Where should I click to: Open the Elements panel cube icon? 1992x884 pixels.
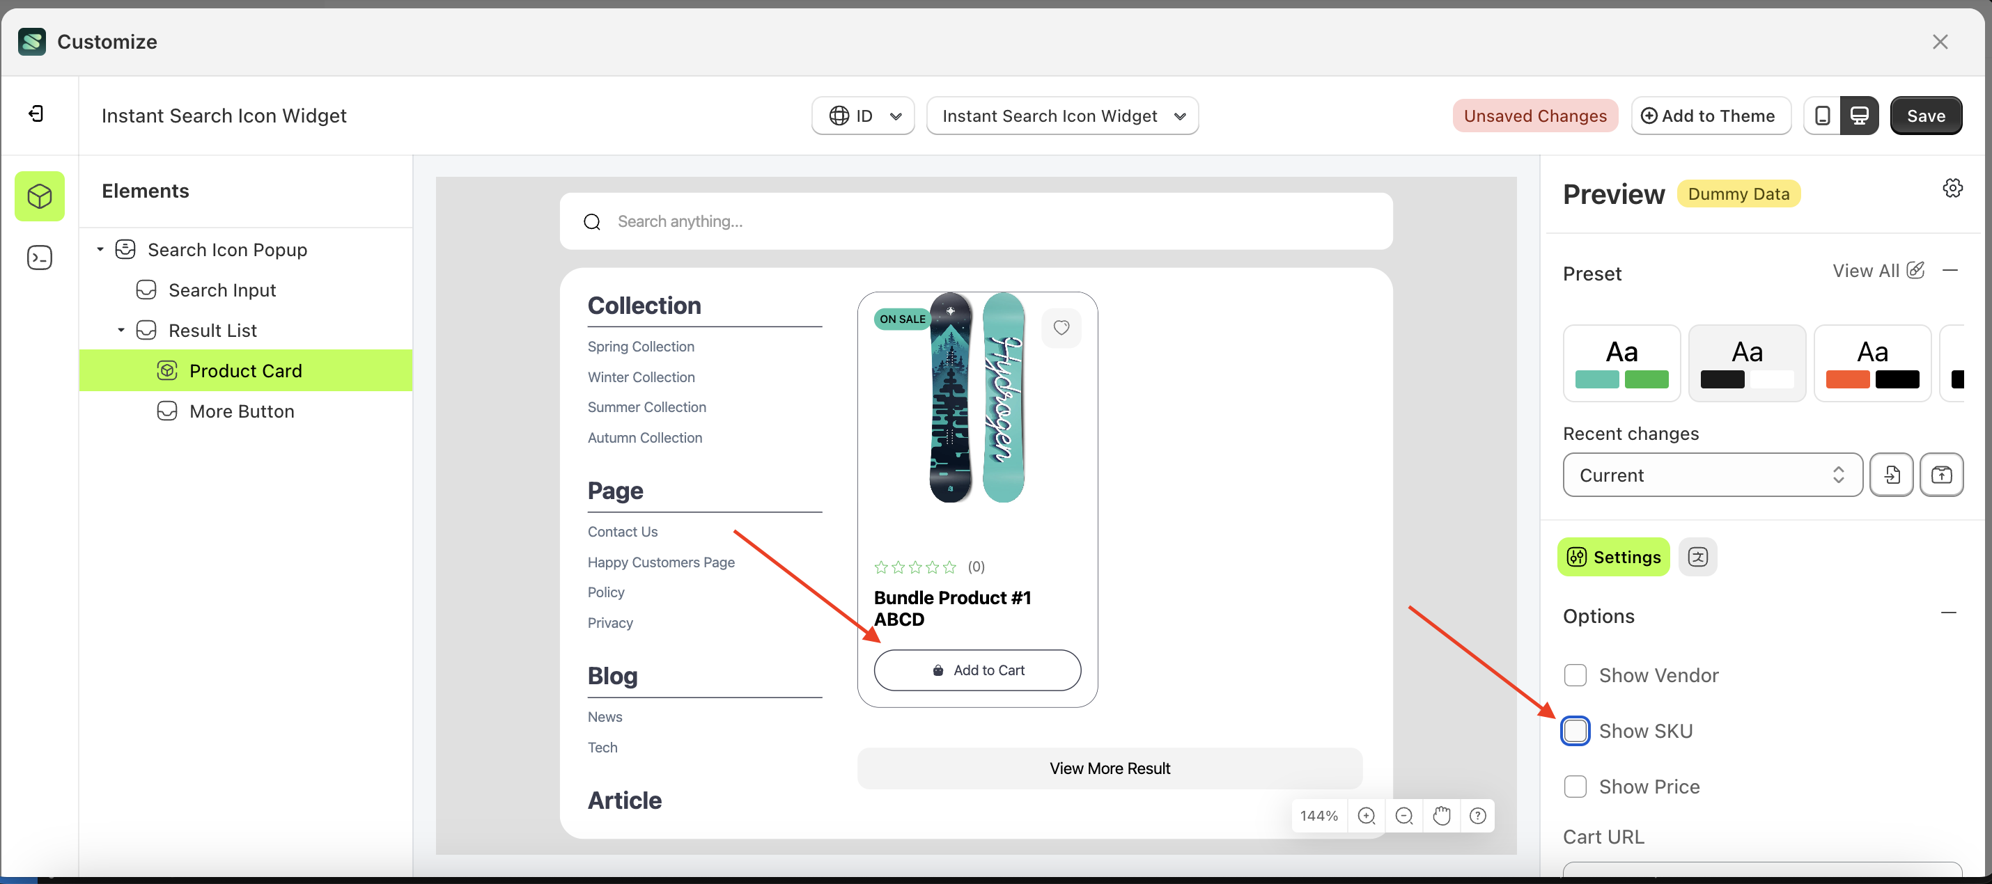[40, 196]
